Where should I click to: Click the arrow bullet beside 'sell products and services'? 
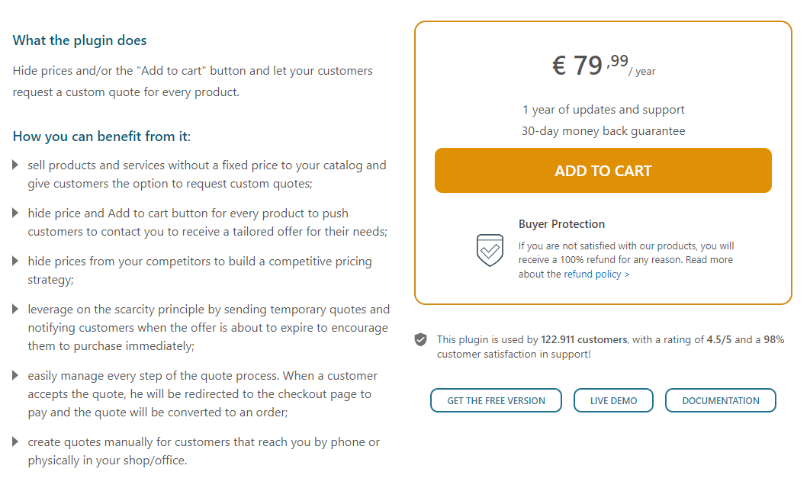coord(16,165)
